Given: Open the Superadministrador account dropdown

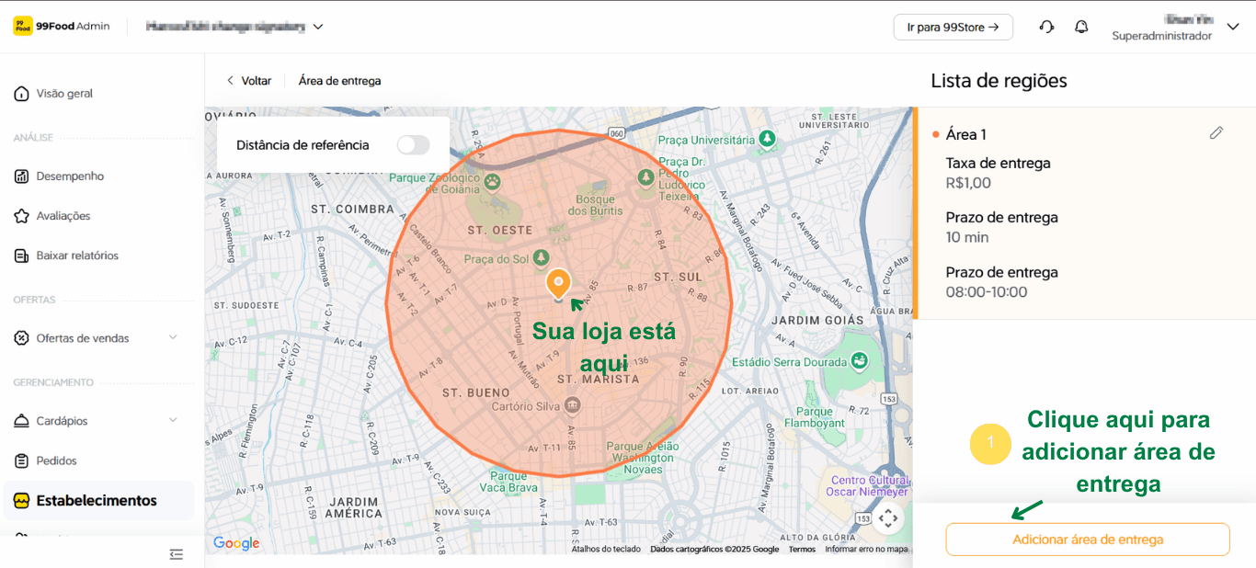Looking at the screenshot, I should 1233,27.
